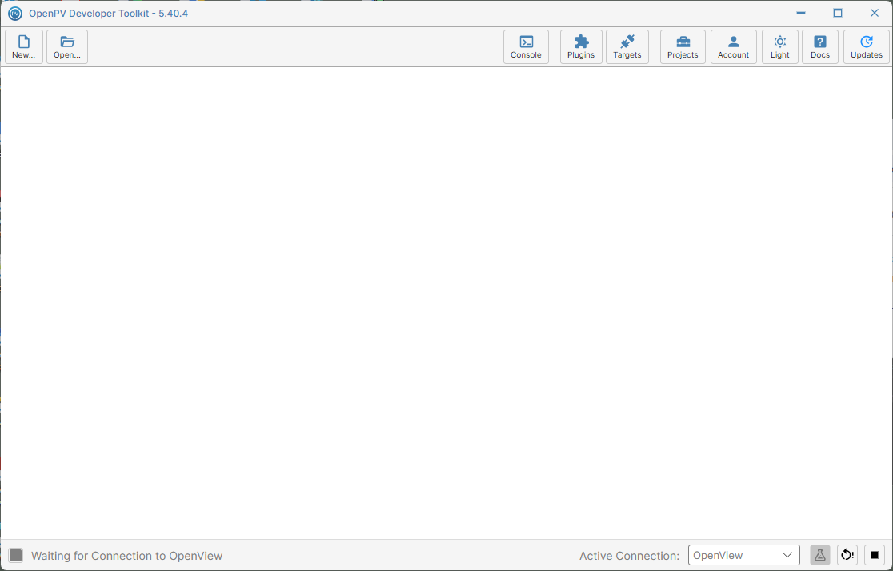Check for Updates

[x=867, y=46]
